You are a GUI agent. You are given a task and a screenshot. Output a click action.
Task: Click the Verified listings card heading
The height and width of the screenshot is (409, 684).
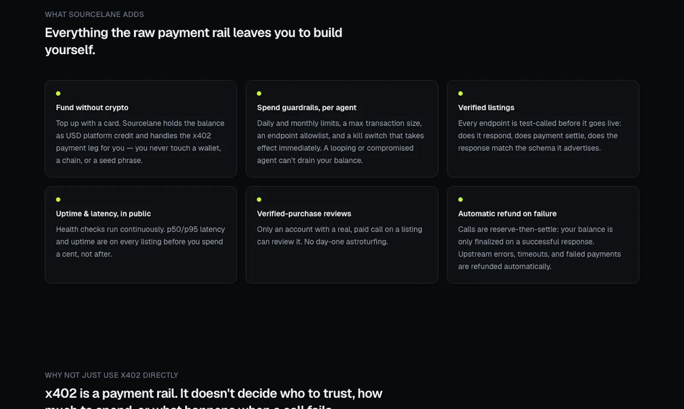486,108
